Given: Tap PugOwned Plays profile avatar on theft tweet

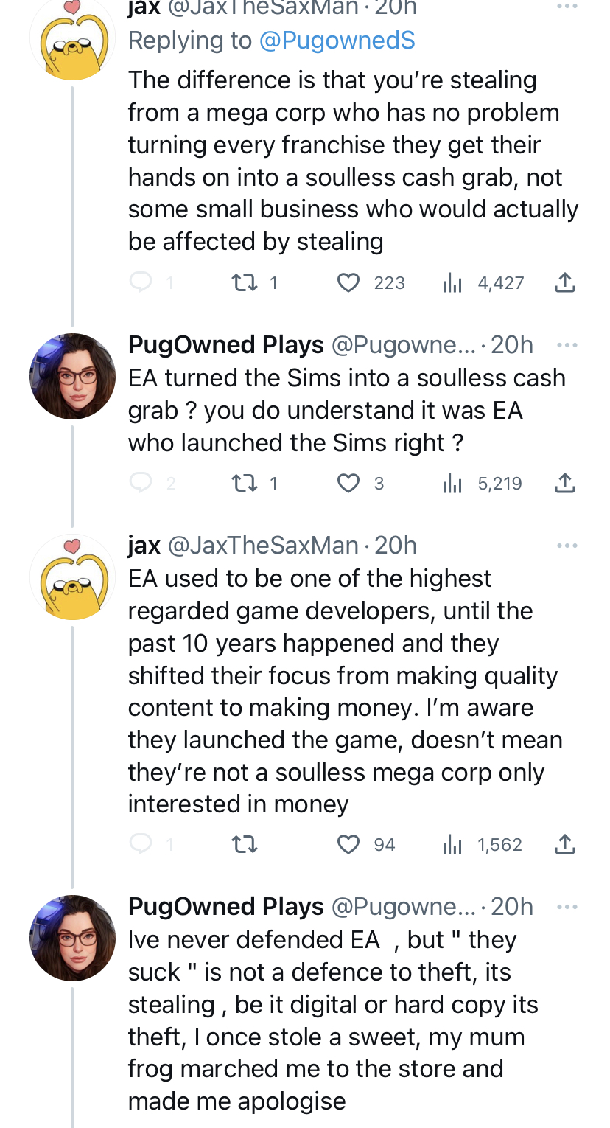Looking at the screenshot, I should [x=72, y=938].
